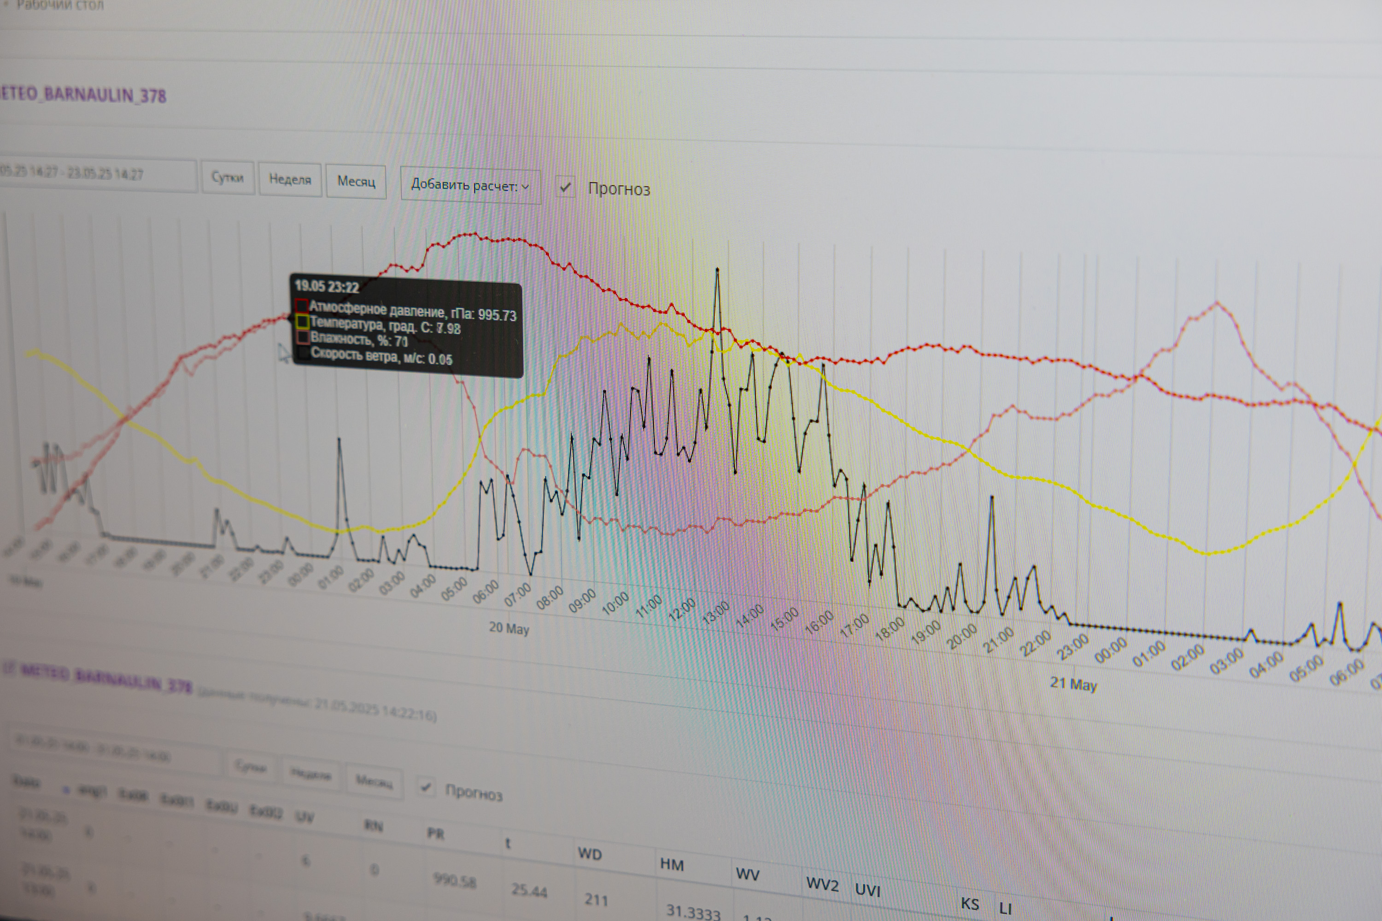Click the HM column header in table

pos(672,865)
